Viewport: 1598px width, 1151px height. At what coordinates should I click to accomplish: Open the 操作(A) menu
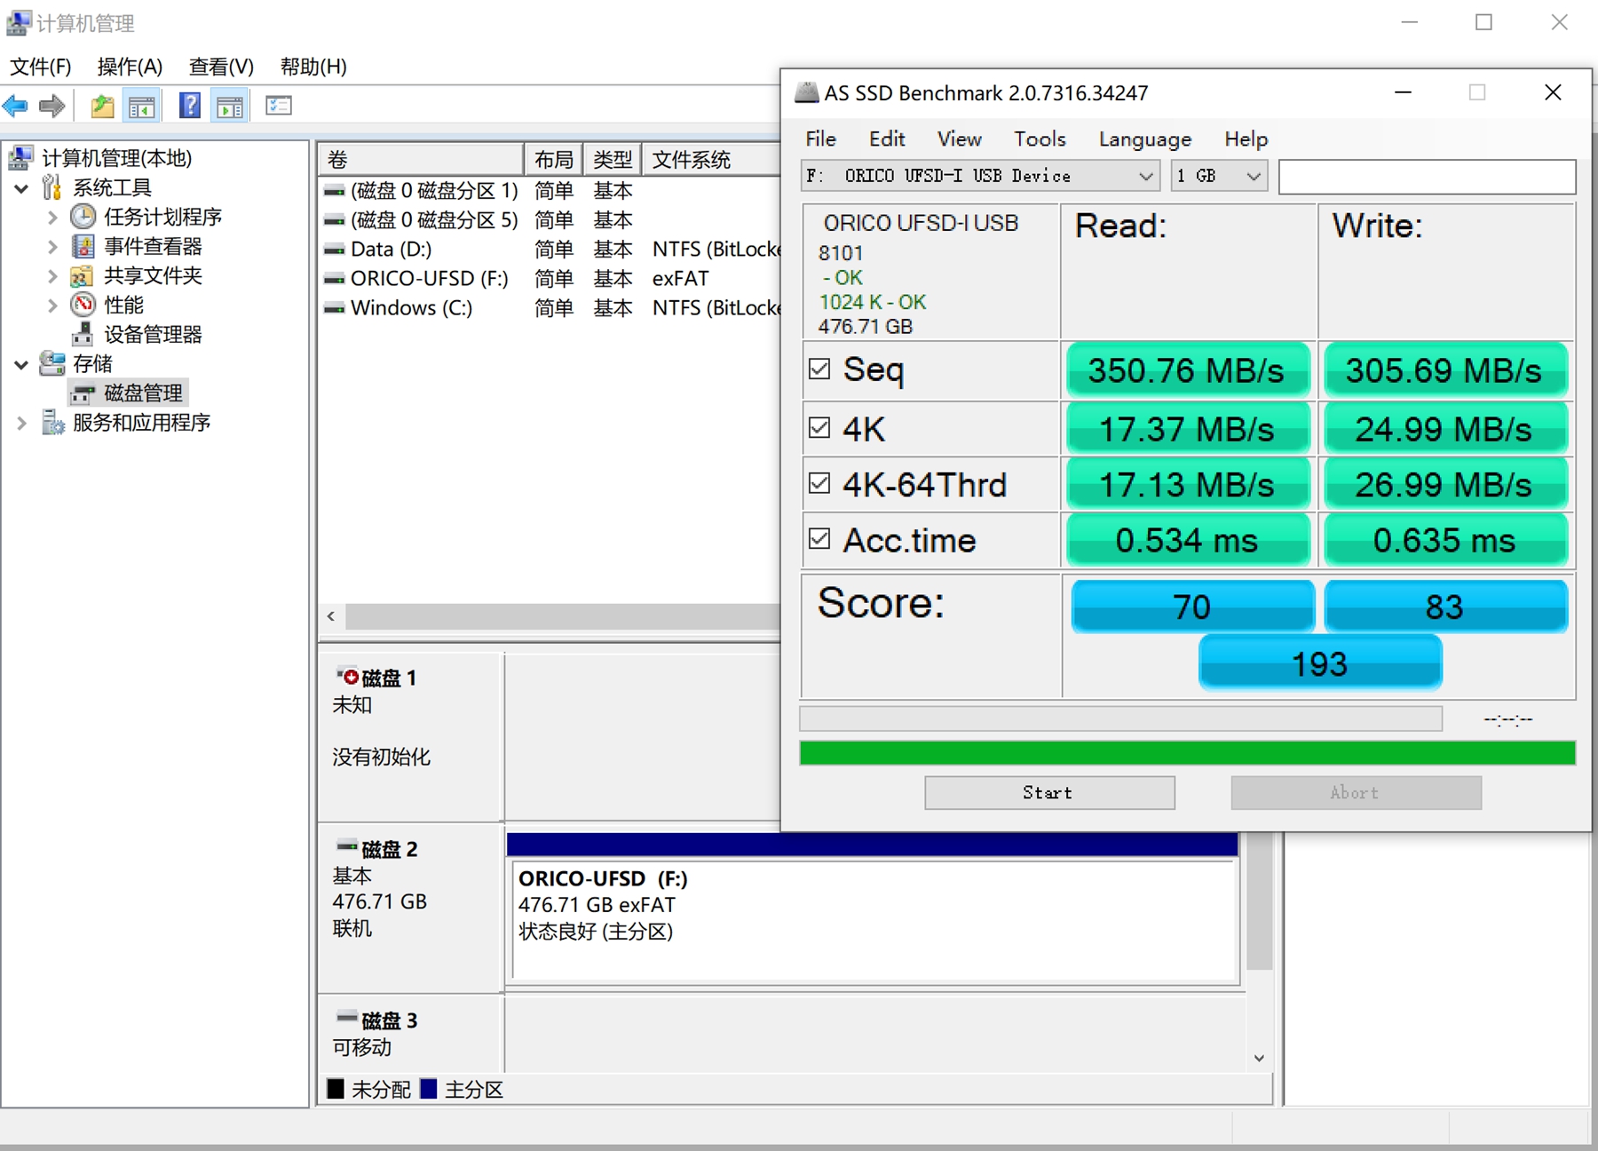[x=130, y=67]
